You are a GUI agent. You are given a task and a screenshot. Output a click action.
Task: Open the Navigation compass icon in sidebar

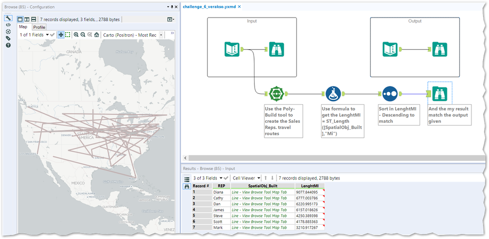tap(8, 32)
